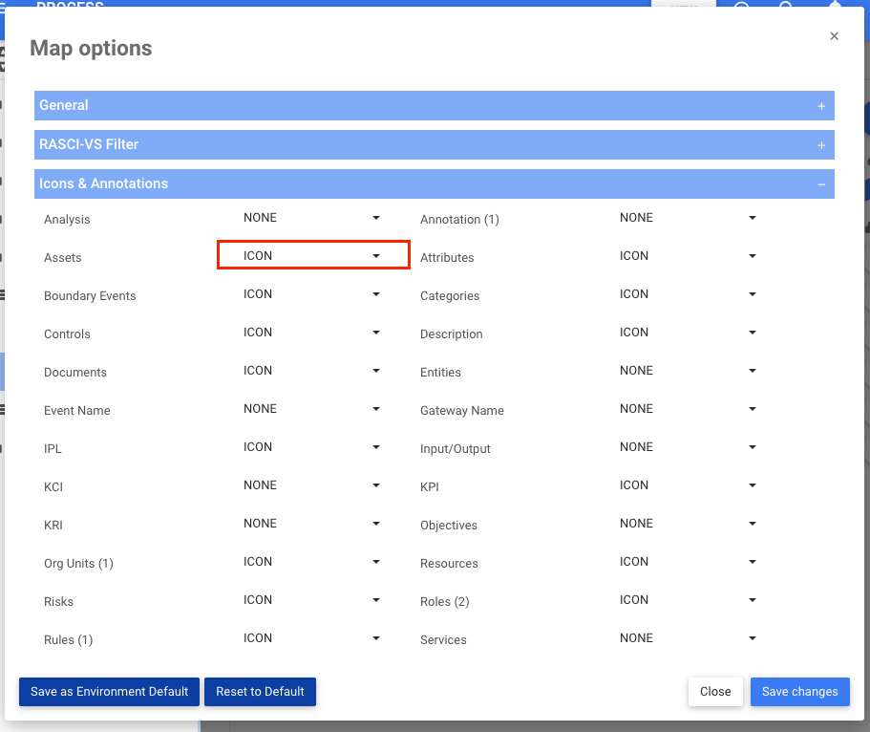
Task: Click the search icon in the header bar
Action: pos(785,6)
